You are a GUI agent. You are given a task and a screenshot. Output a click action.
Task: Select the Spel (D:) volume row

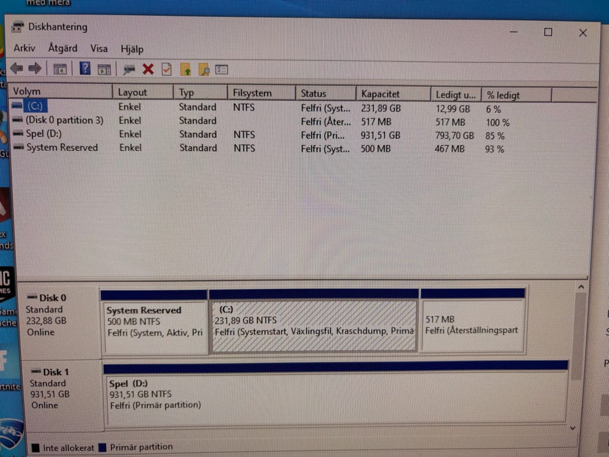tap(44, 134)
